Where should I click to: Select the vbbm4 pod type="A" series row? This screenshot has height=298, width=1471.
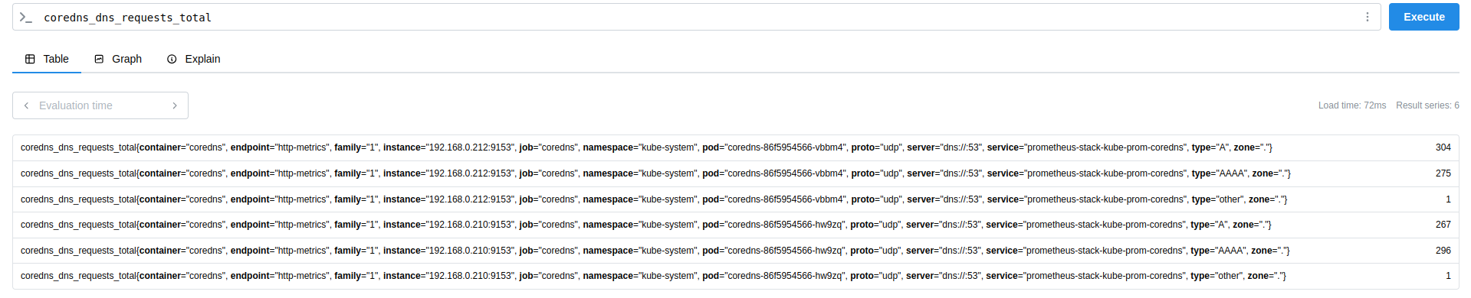coord(735,147)
